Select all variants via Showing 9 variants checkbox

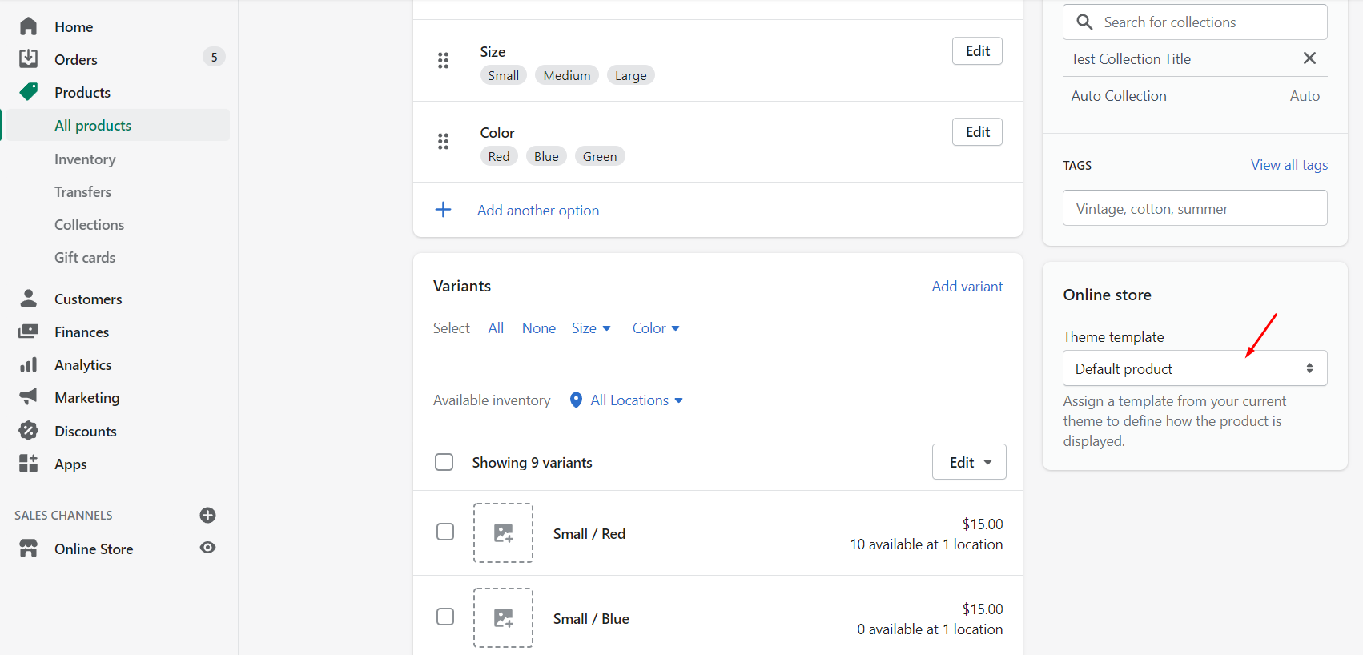click(444, 462)
